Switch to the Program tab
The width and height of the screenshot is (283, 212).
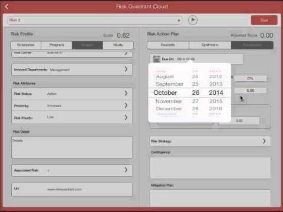(57, 45)
